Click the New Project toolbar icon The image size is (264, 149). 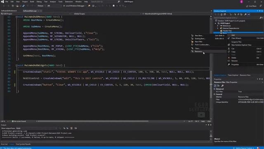(x=13, y=6)
